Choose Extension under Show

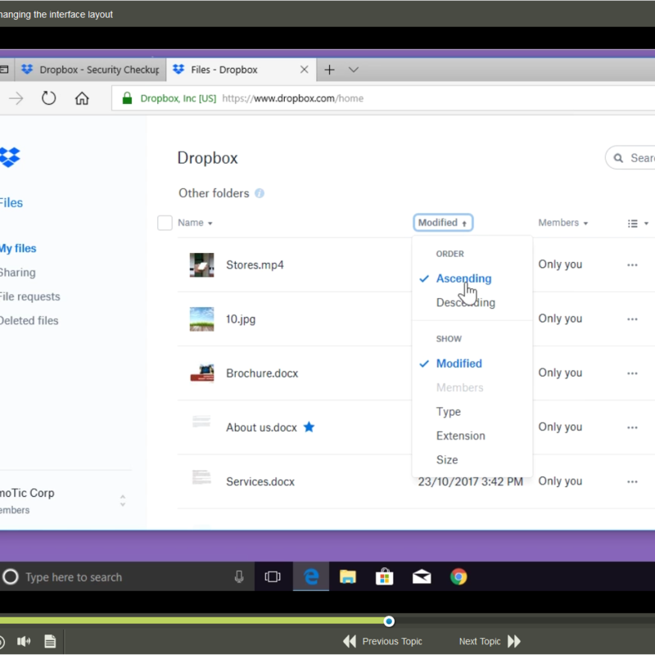pos(461,436)
